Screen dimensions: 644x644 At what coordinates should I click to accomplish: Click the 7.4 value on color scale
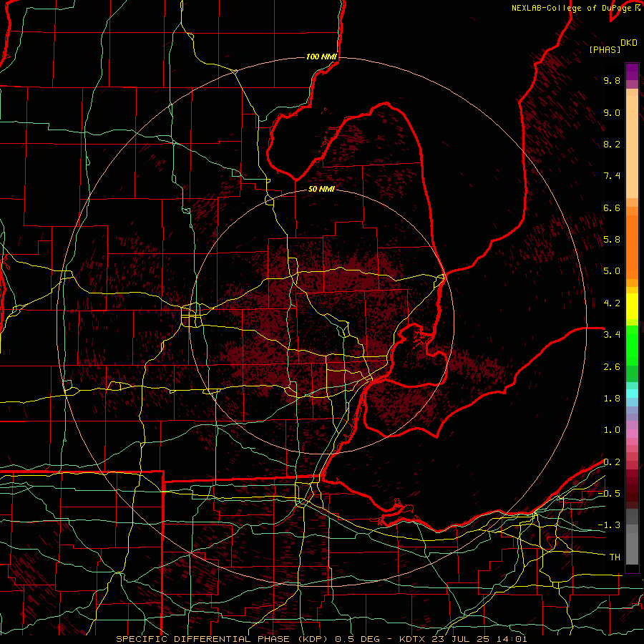(612, 176)
